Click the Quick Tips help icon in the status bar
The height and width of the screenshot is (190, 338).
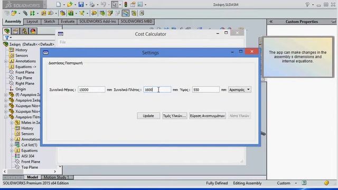point(304,183)
